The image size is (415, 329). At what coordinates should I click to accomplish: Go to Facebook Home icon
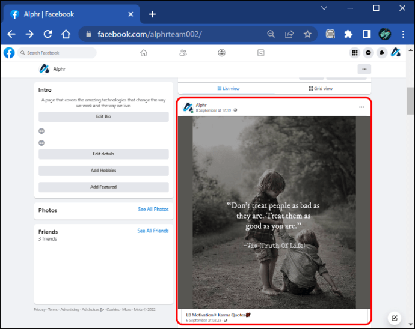(144, 53)
